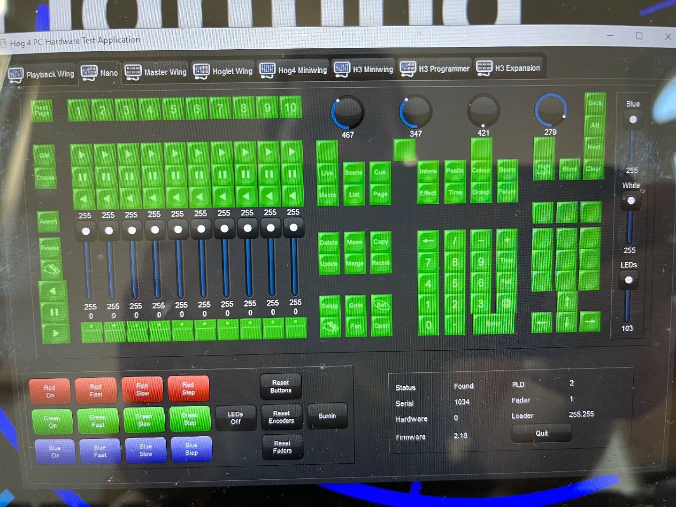
Task: Quit the hardware test application
Action: tap(542, 433)
